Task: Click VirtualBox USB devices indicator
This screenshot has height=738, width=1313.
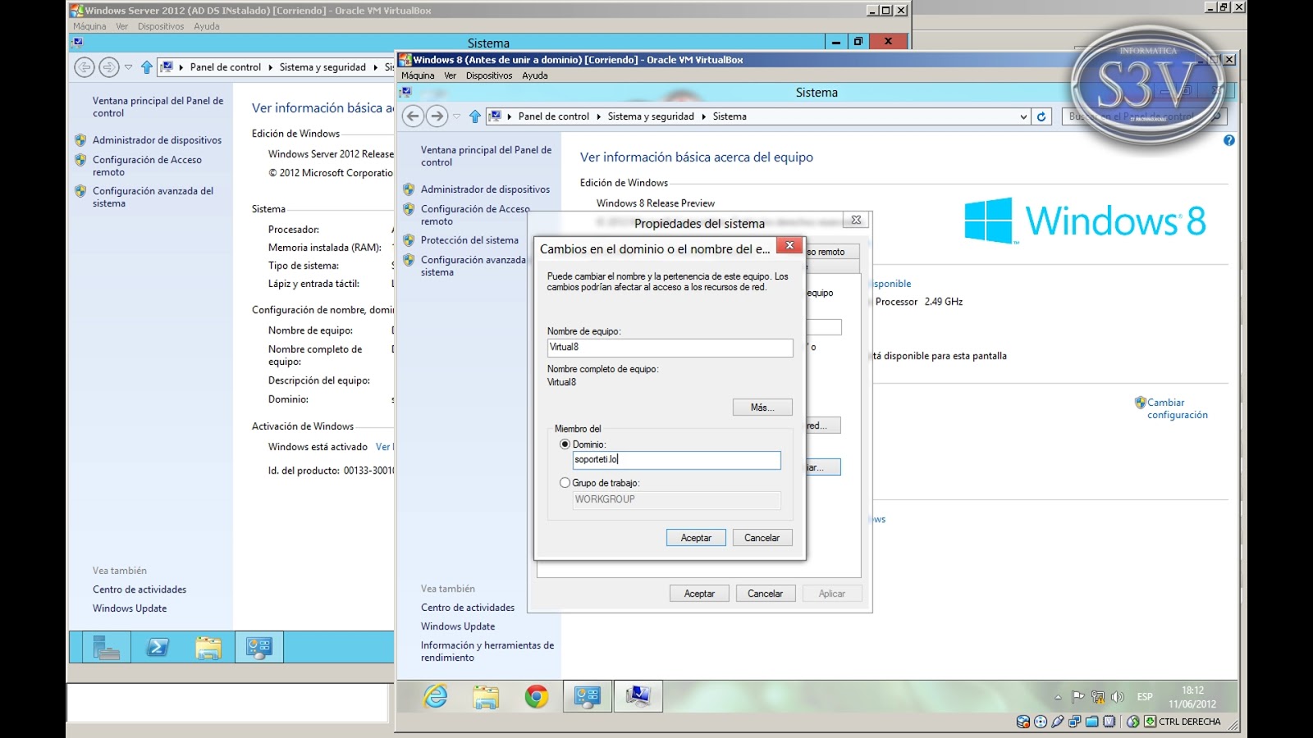Action: (1058, 722)
